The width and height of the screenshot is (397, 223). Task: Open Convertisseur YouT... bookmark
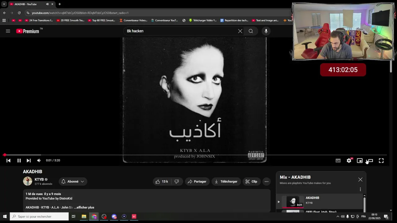pos(164,20)
